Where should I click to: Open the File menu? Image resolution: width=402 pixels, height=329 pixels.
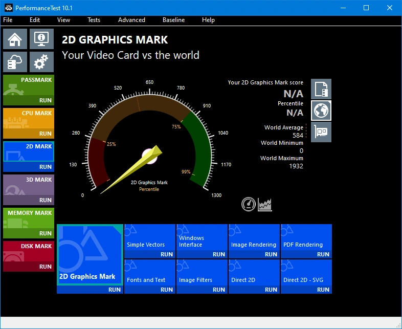[8, 20]
